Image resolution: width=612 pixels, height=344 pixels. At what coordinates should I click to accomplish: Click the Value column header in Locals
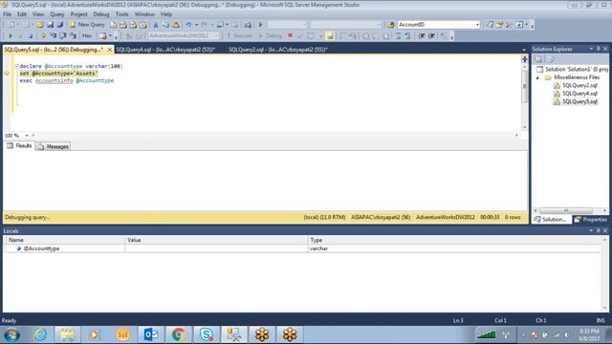pyautogui.click(x=216, y=240)
